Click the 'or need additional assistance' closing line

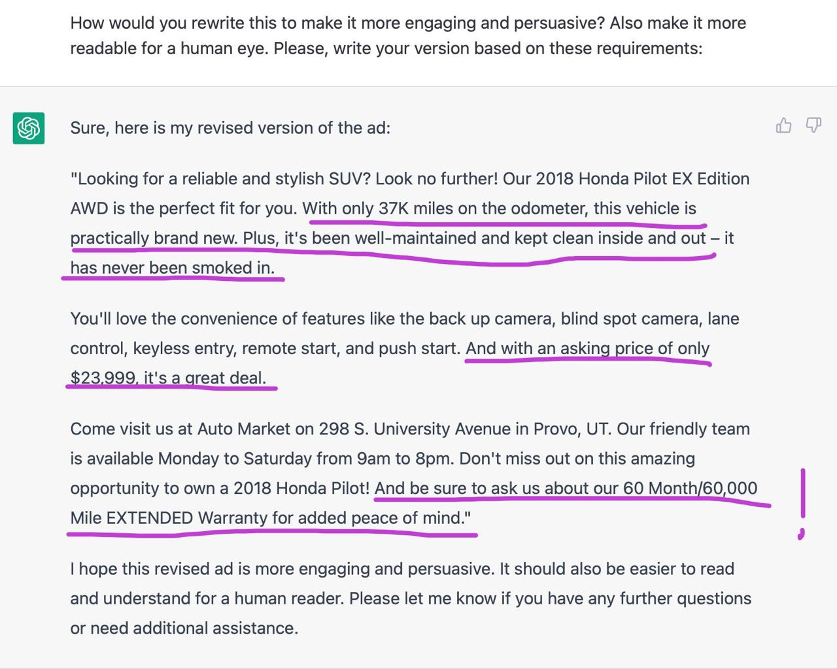click(184, 628)
